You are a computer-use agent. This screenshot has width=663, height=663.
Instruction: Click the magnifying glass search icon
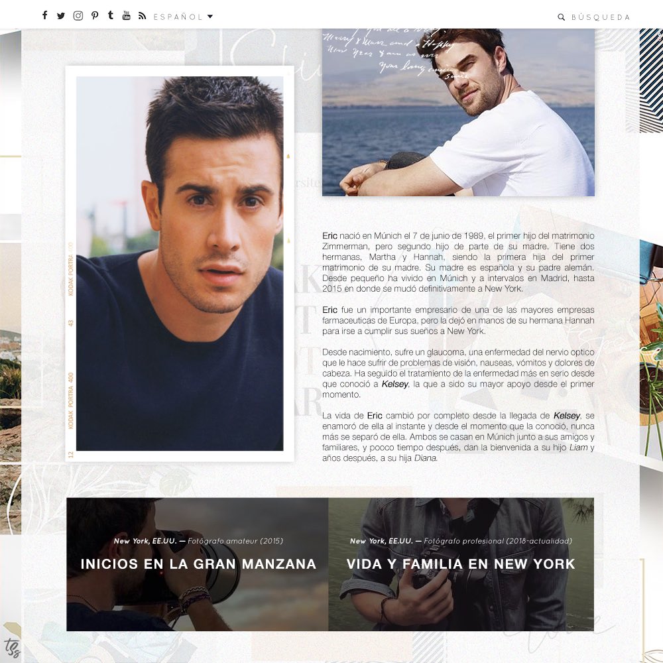(x=561, y=17)
